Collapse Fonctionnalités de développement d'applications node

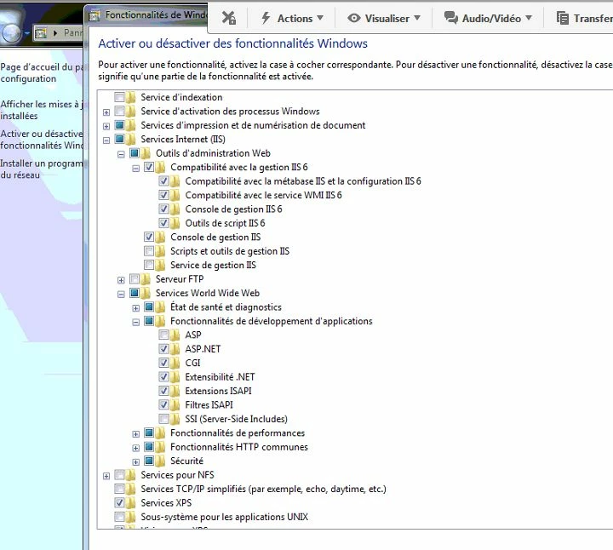pos(135,322)
